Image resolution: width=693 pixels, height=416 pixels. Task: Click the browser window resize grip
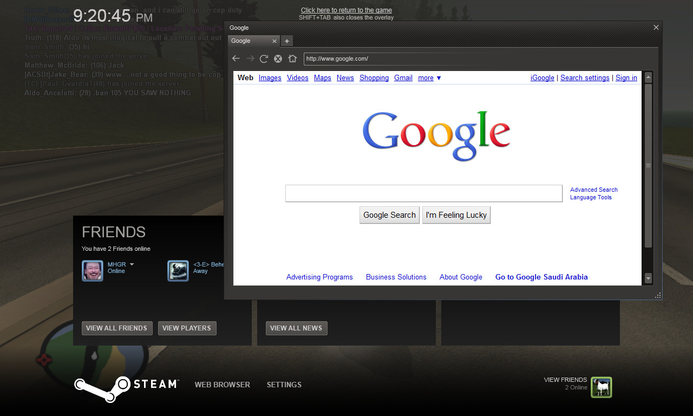pos(658,296)
